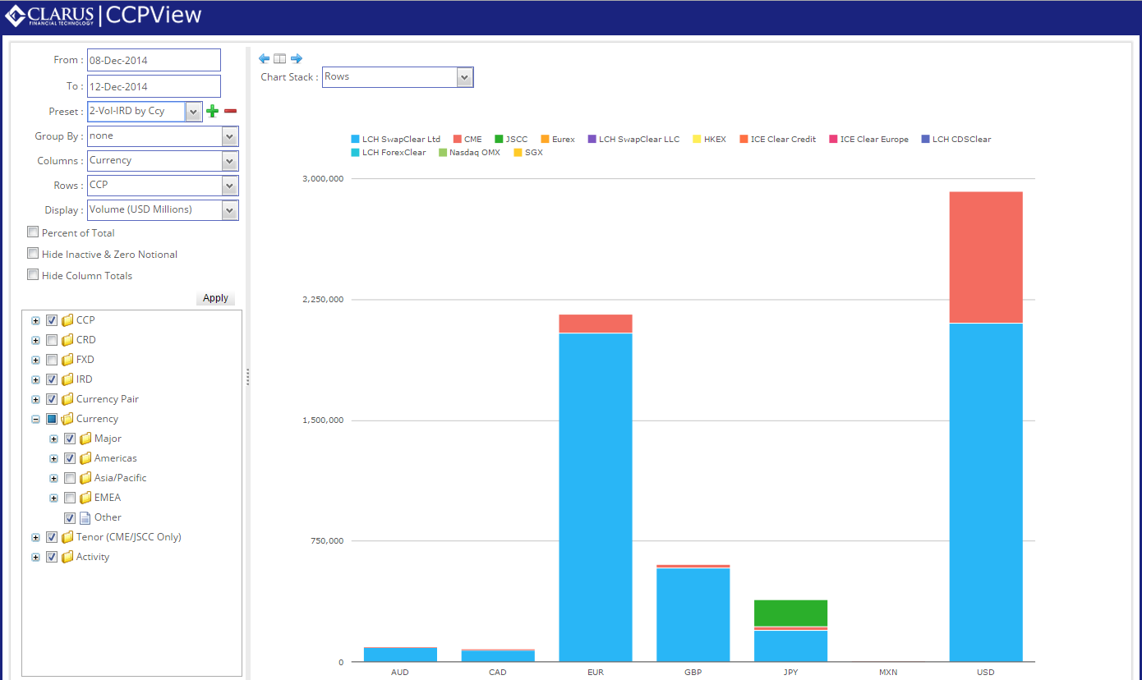Toggle ICE Clear Credit legend entry

777,140
